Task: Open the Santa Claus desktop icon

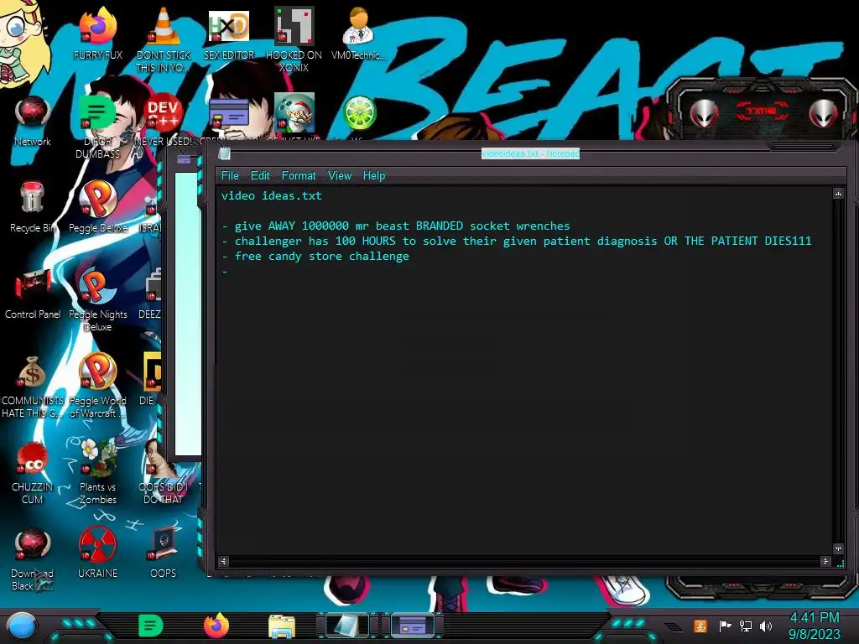Action: coord(294,113)
